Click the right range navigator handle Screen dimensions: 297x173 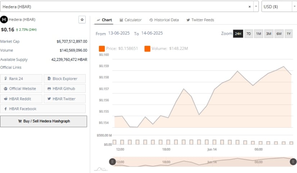293,161
